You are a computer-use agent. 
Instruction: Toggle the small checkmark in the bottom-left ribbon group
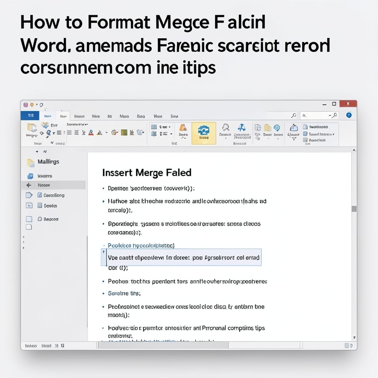[52, 143]
